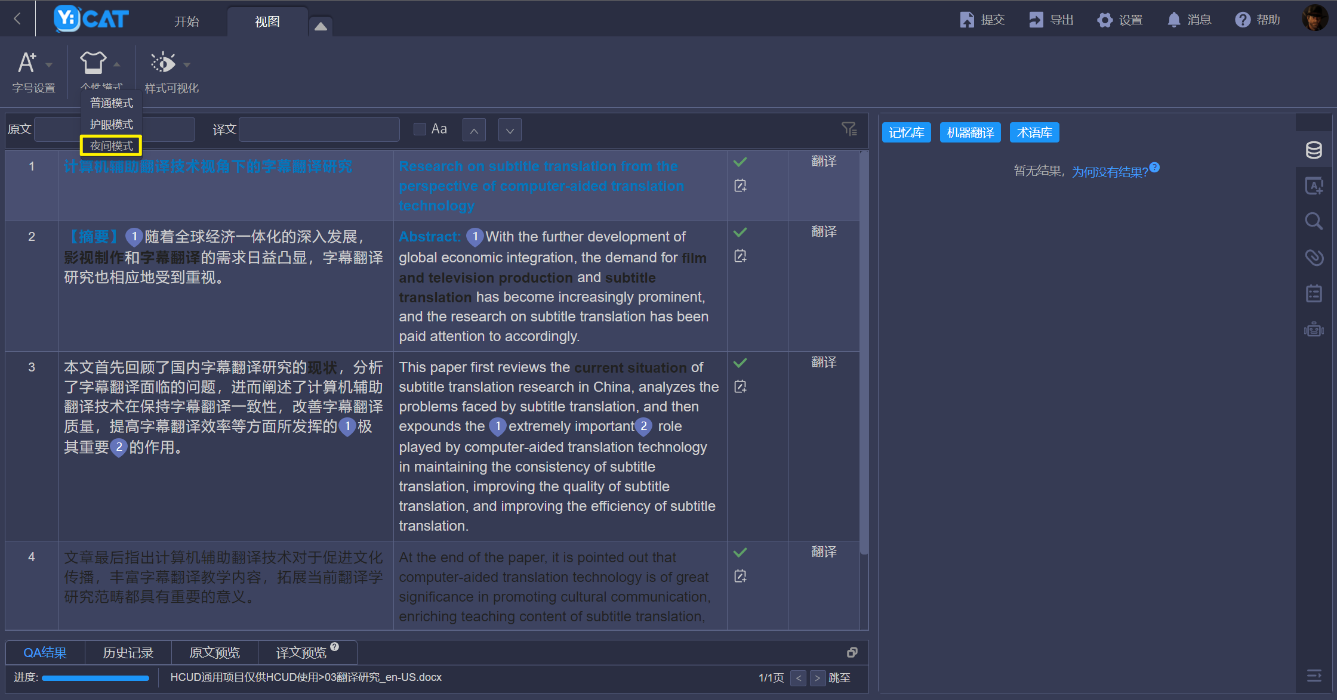Viewport: 1337px width, 700px height.
Task: Click the 机器翻译 machine translation button
Action: coord(970,132)
